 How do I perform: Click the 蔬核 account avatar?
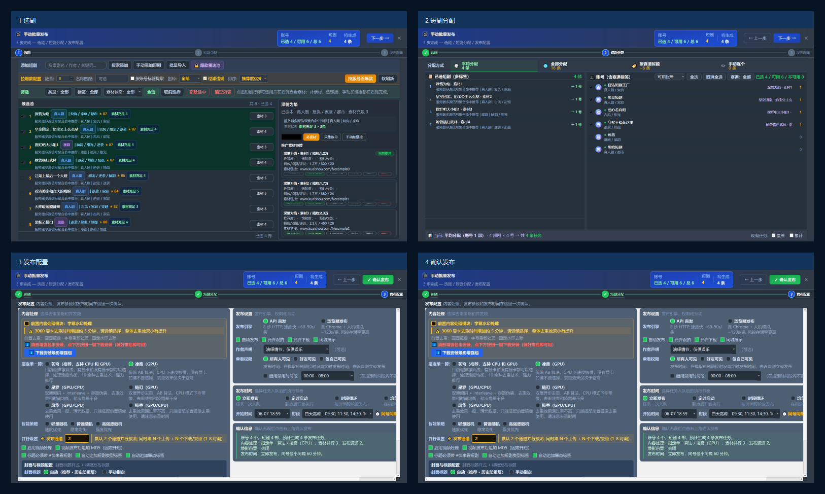(x=599, y=137)
